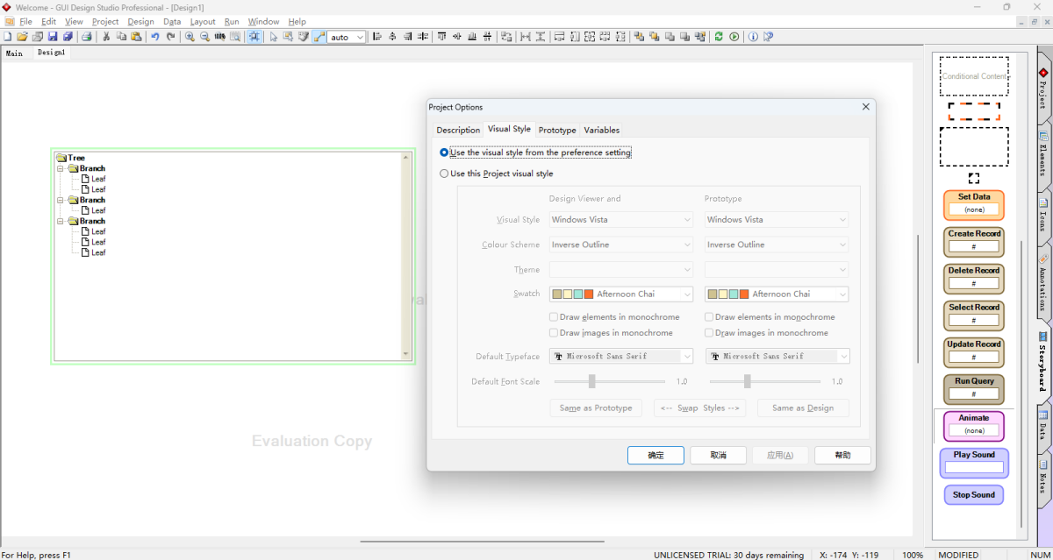This screenshot has height=560, width=1053.
Task: Collapse the first Branch in the tree
Action: 61,168
